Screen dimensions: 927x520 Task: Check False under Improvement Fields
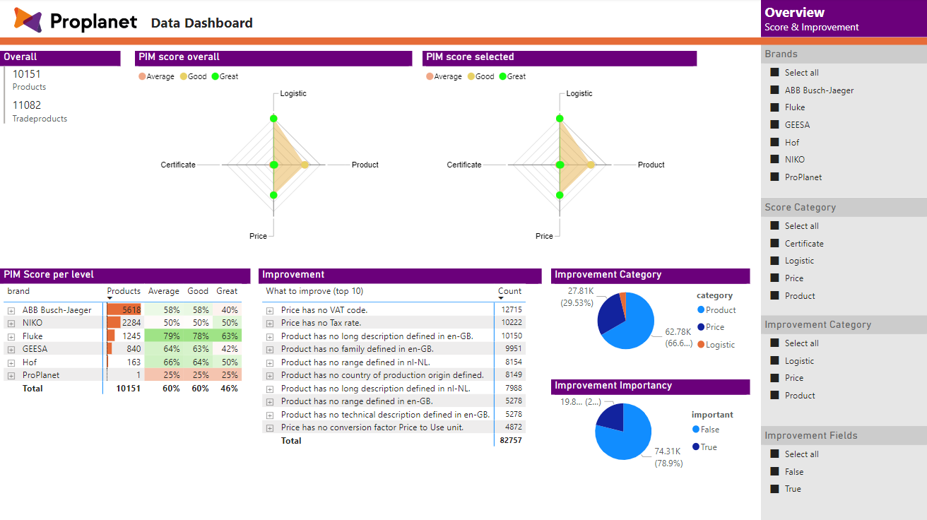774,472
